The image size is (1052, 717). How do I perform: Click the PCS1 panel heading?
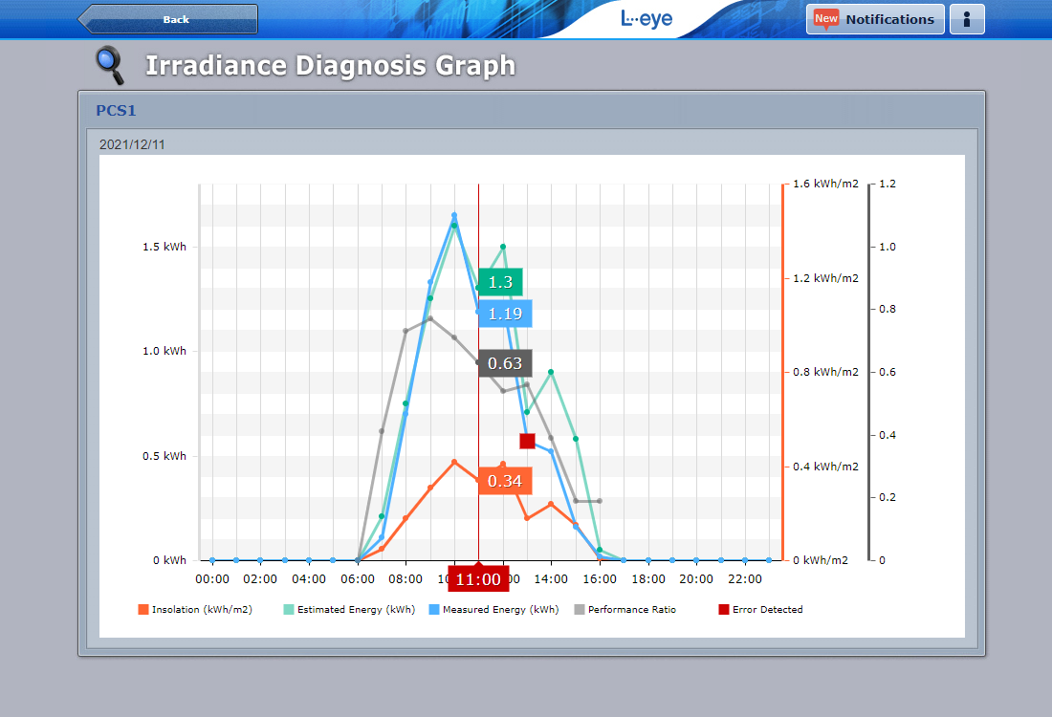point(116,111)
